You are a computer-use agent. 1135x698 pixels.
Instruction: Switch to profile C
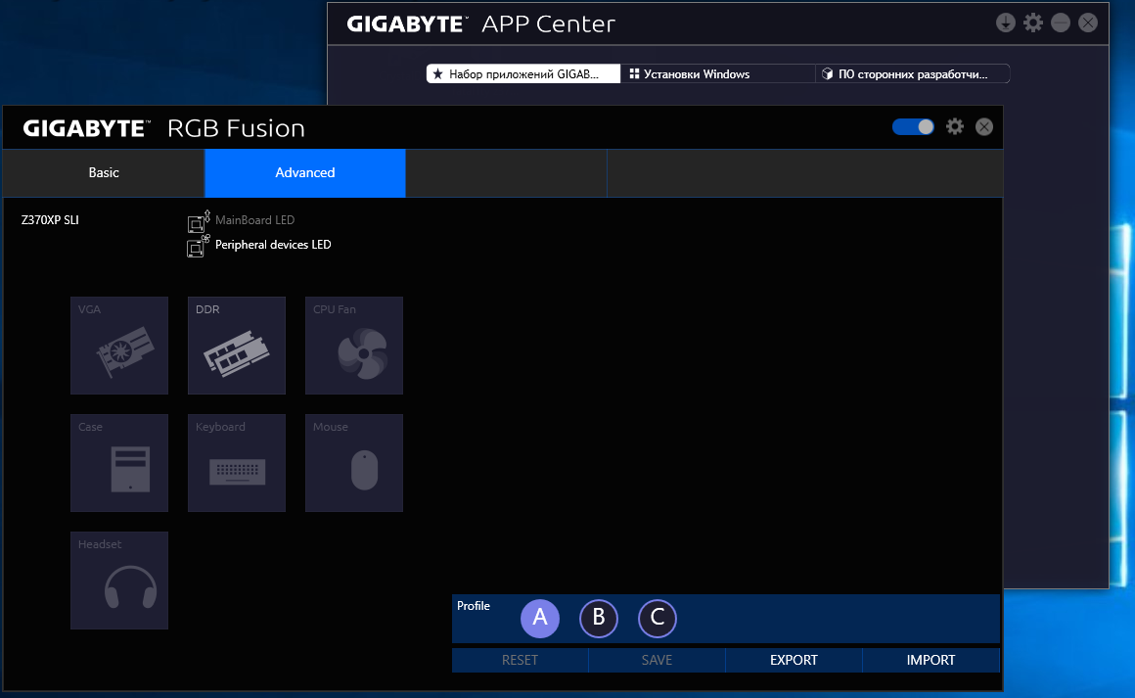pyautogui.click(x=658, y=619)
